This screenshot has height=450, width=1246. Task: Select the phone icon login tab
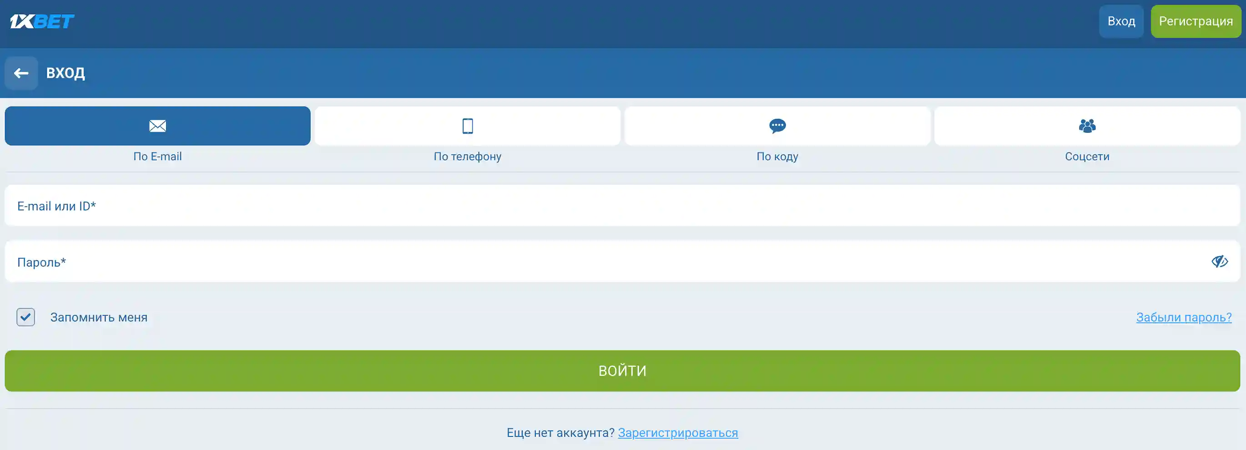467,126
